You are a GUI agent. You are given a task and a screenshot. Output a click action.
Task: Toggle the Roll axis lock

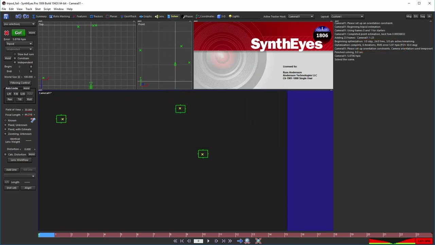tap(30, 99)
